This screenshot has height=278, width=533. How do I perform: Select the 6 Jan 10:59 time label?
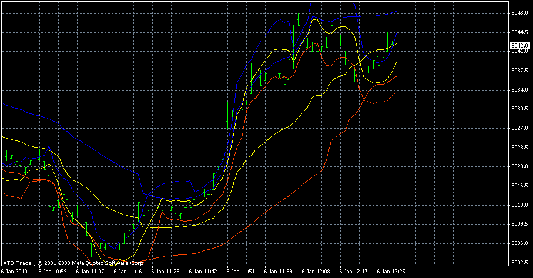[54, 272]
